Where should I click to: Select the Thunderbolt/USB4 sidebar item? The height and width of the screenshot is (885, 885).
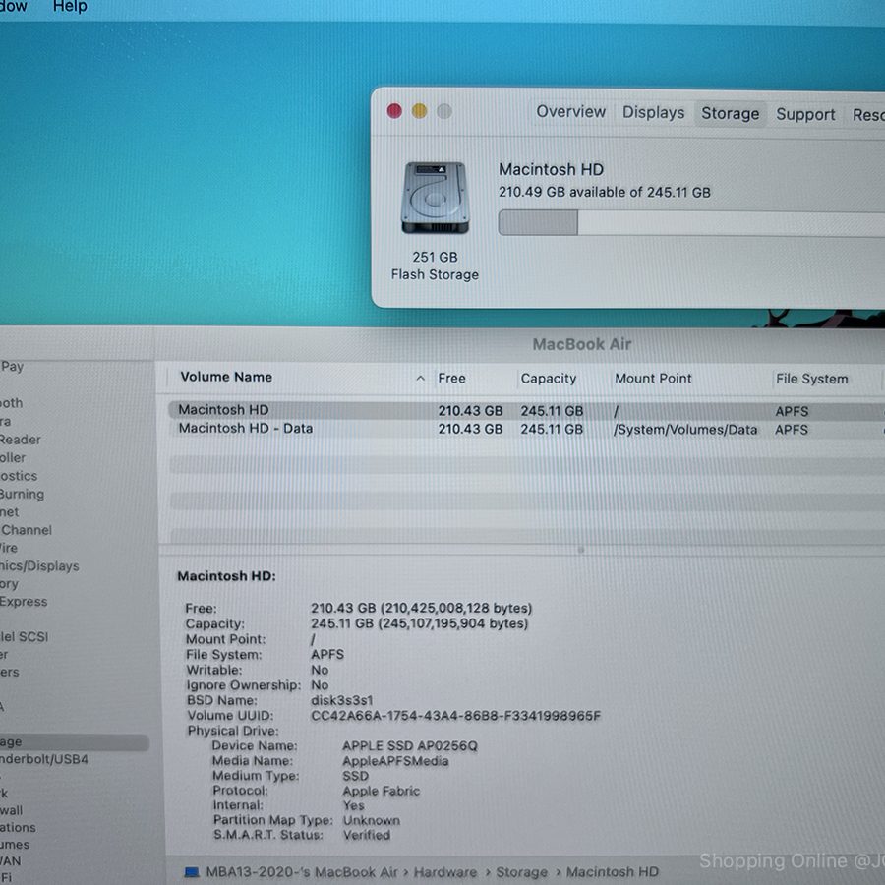coord(43,759)
